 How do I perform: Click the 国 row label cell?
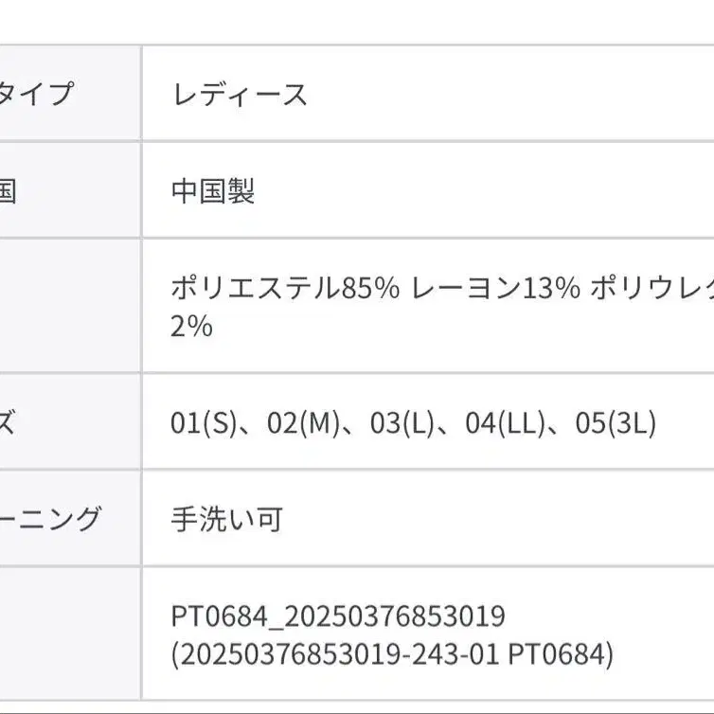[8, 191]
